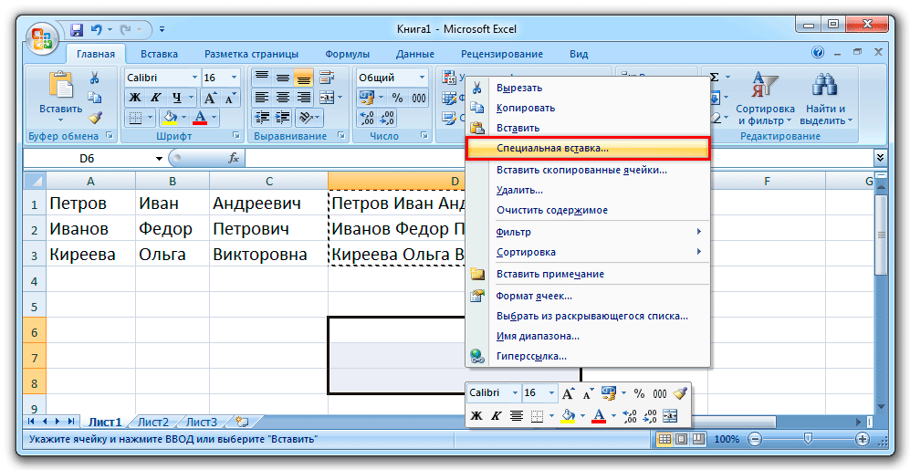Viewport: 910px width, 470px height.
Task: Expand the formula bar chevron
Action: point(880,157)
